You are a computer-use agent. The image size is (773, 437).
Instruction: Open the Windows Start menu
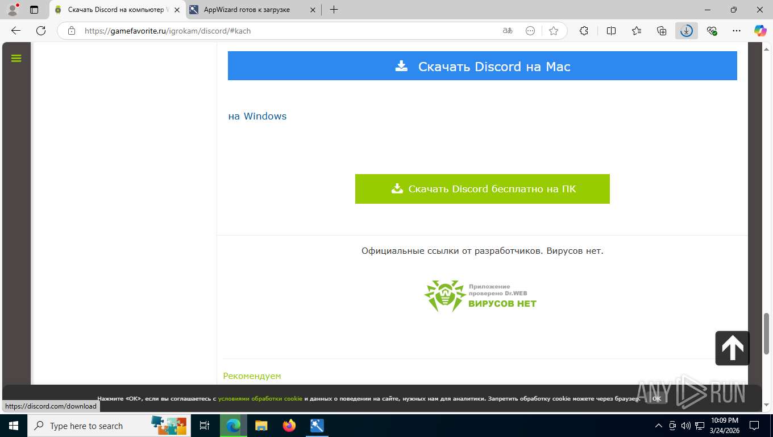[14, 426]
